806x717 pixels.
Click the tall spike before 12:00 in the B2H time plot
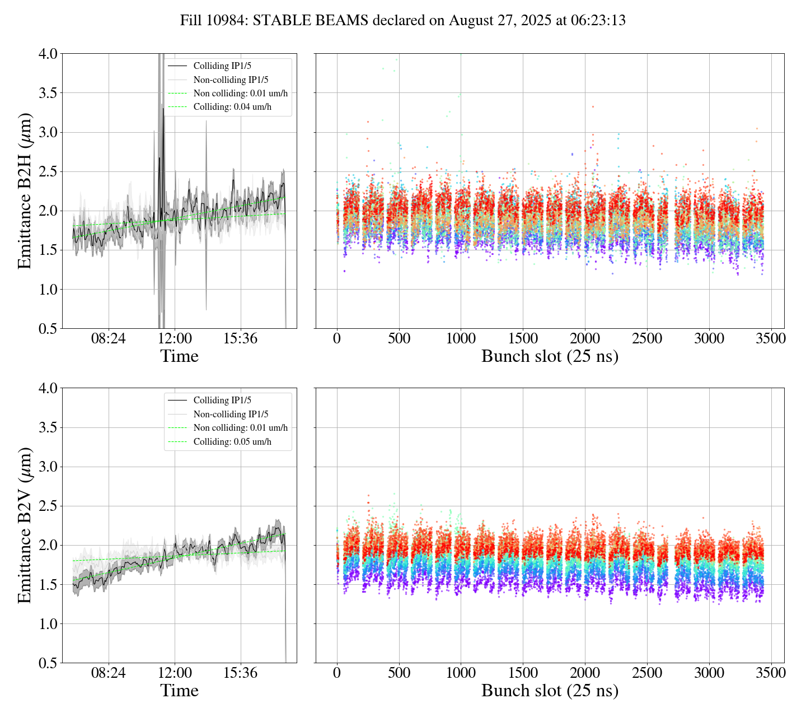[162, 112]
